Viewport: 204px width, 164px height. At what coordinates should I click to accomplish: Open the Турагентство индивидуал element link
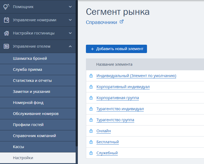pos(120,109)
